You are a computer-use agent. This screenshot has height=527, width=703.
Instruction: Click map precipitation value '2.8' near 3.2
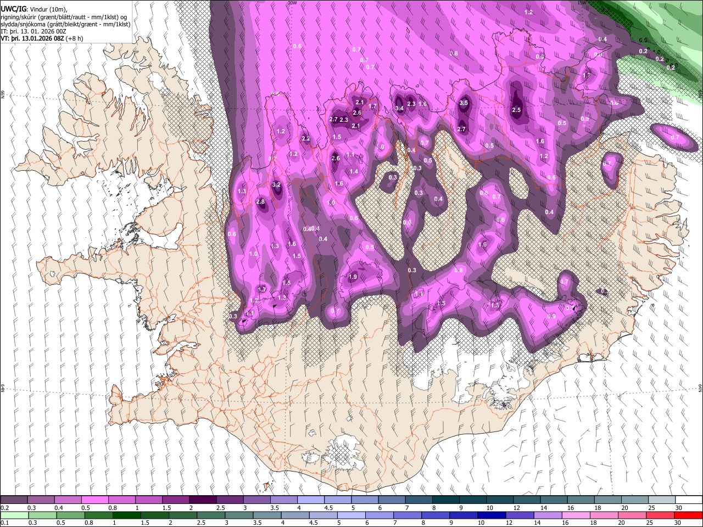tap(260, 202)
